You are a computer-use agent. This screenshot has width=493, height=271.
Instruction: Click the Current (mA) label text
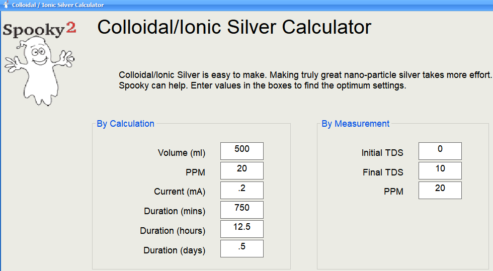[x=180, y=192]
